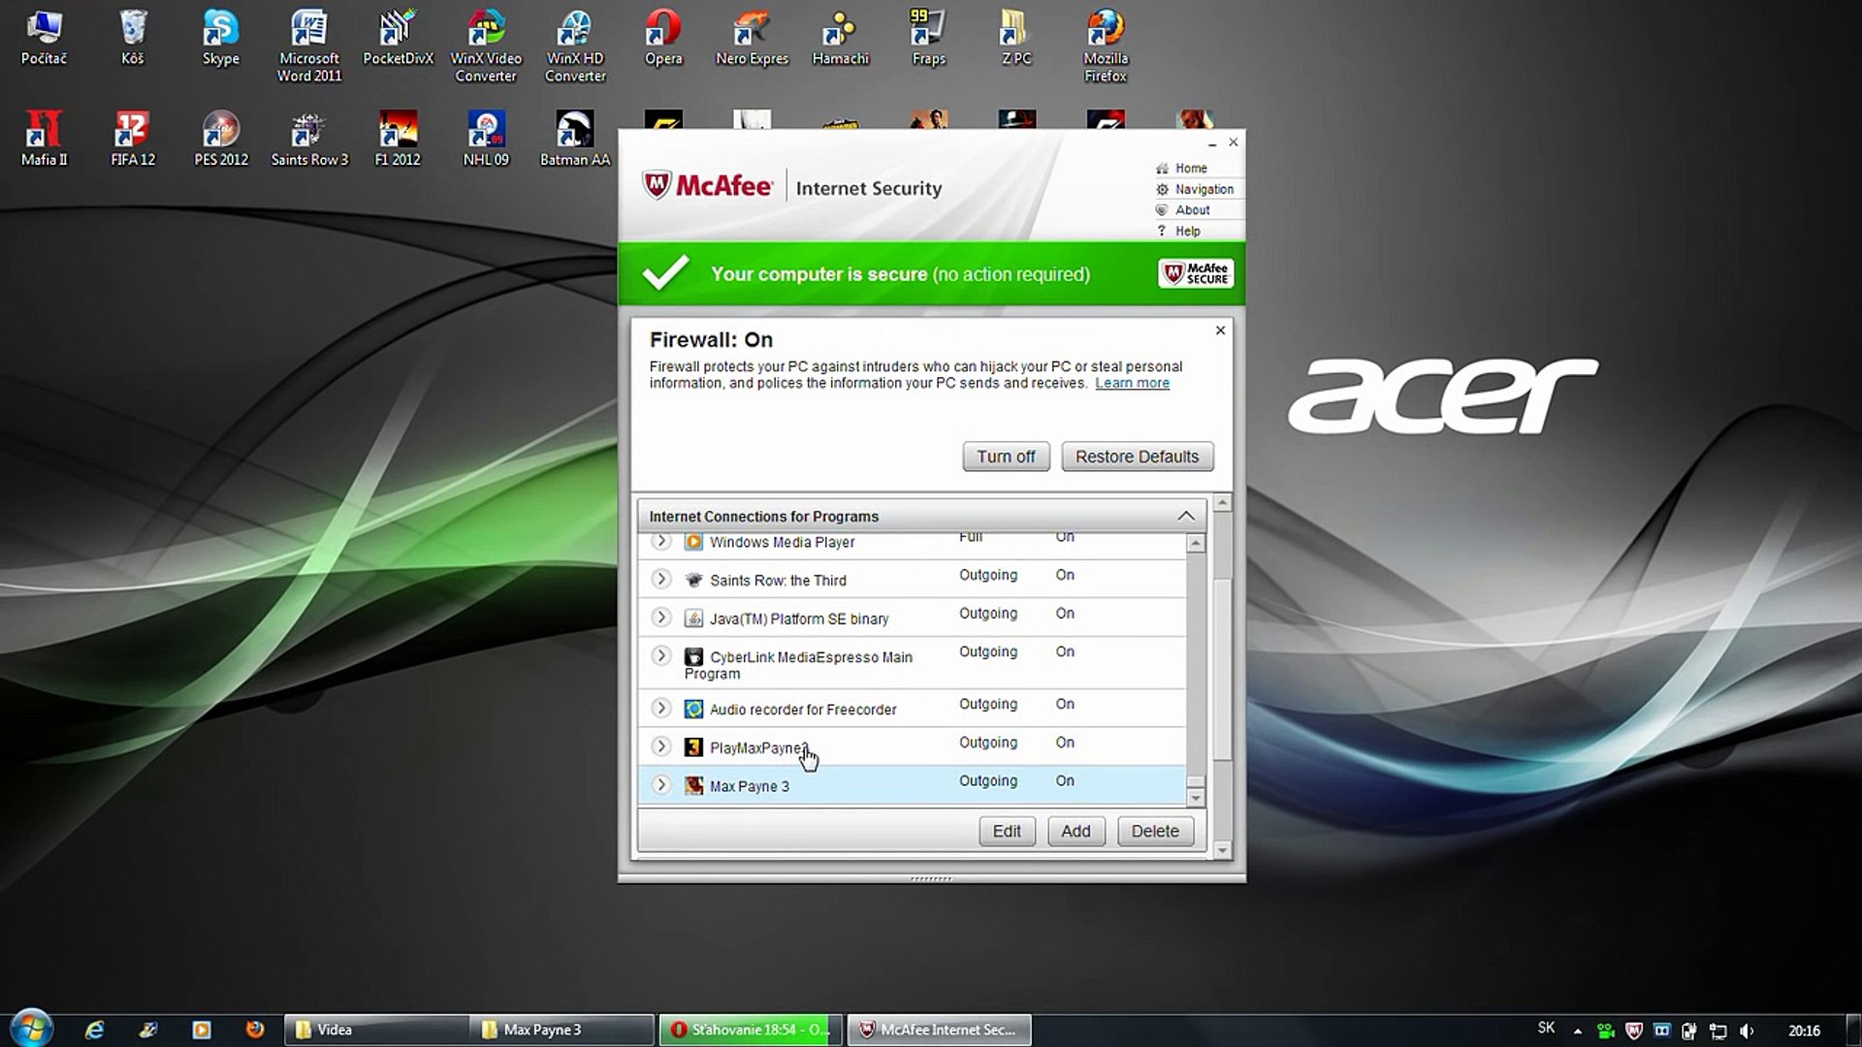Image resolution: width=1862 pixels, height=1047 pixels.
Task: Switch to Max Payne 3 taskbar window
Action: 562,1030
